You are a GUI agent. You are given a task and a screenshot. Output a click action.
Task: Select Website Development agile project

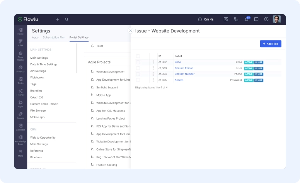pos(111,72)
